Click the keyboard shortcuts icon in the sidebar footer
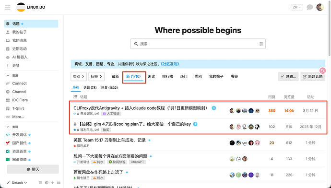The image size is (331, 188). (x=59, y=183)
